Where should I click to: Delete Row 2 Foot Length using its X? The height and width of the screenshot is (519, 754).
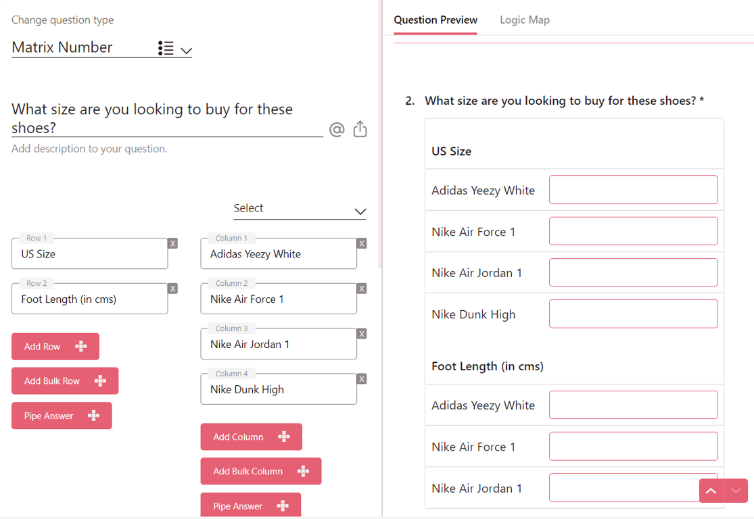tap(173, 289)
